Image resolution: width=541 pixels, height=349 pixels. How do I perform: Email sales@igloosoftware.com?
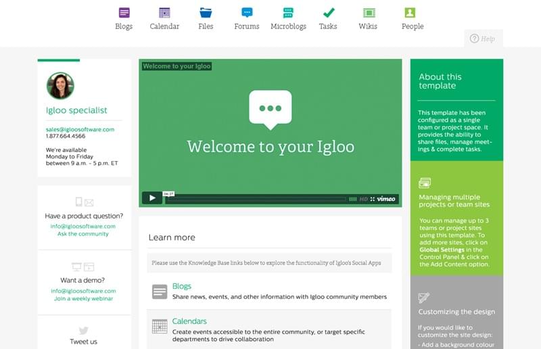80,129
